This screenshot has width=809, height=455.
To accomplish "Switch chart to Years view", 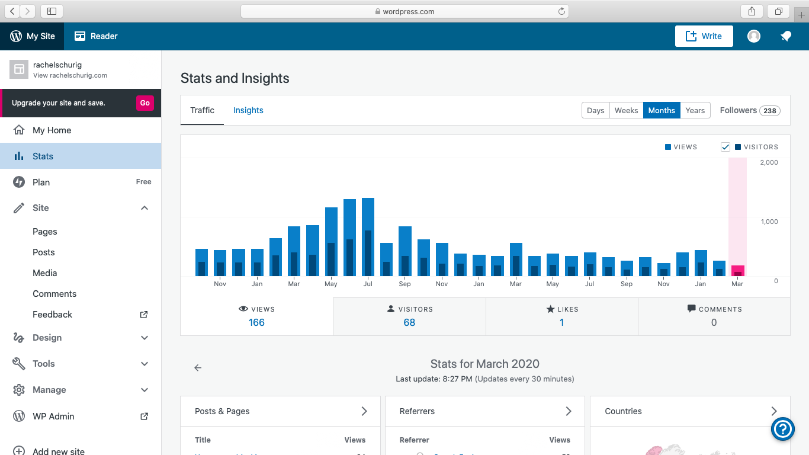I will coord(695,110).
